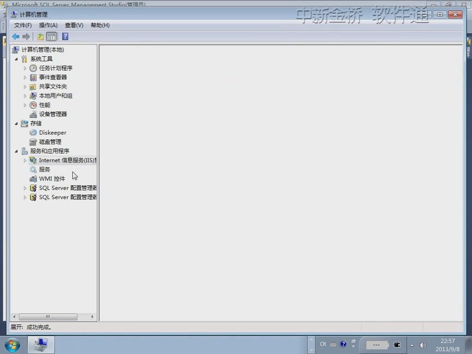Click the 本地用户和组 users icon
The width and height of the screenshot is (472, 354).
33,96
